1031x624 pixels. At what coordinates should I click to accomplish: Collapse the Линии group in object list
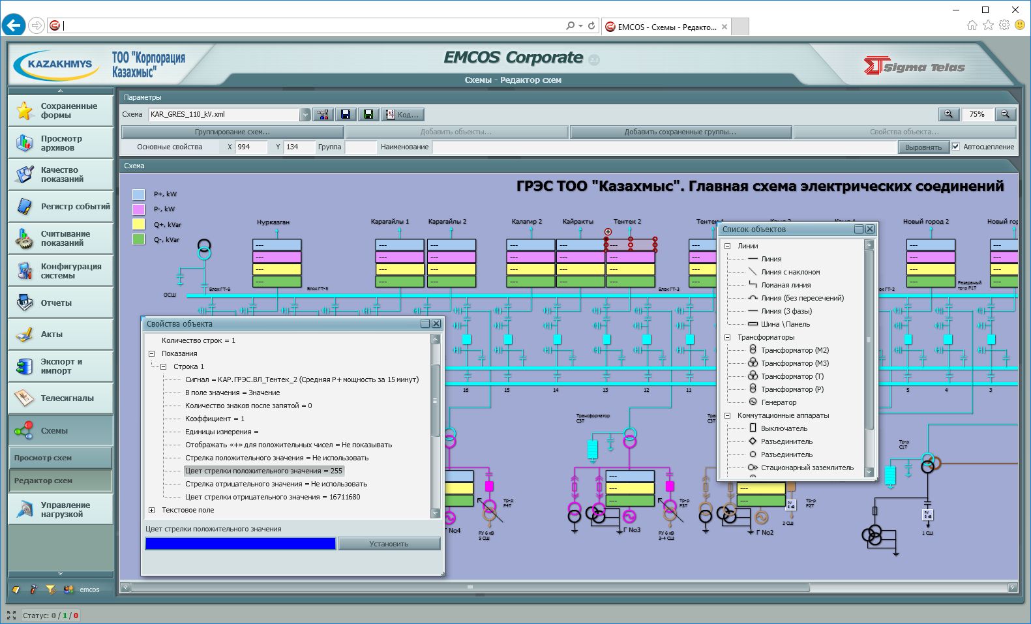coord(727,246)
